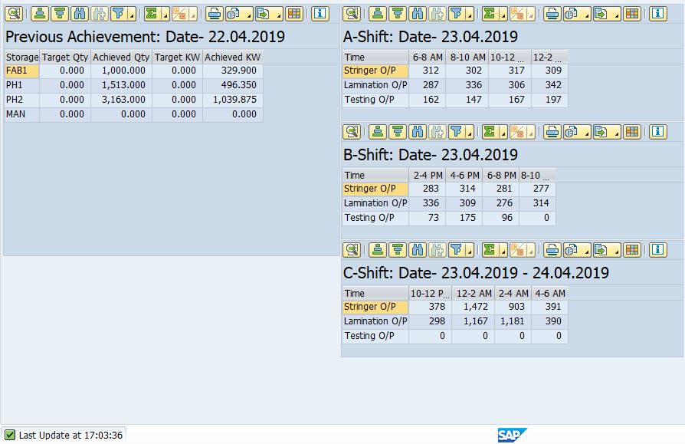685x444 pixels.
Task: Select the Stringer O/P row in A-Shift table
Action: pyautogui.click(x=372, y=71)
